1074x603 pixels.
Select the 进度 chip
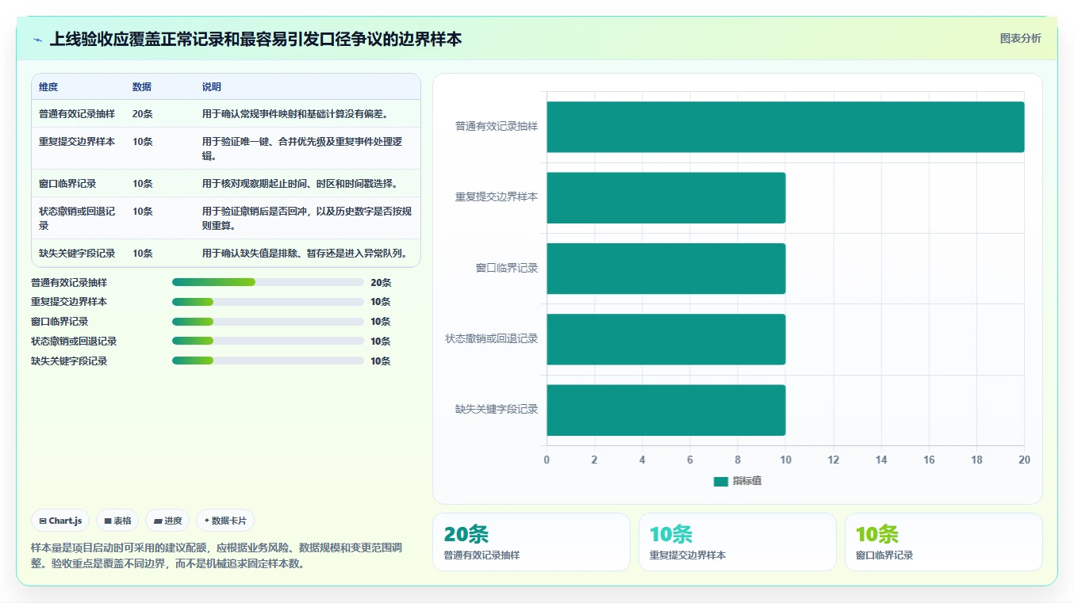coord(167,521)
